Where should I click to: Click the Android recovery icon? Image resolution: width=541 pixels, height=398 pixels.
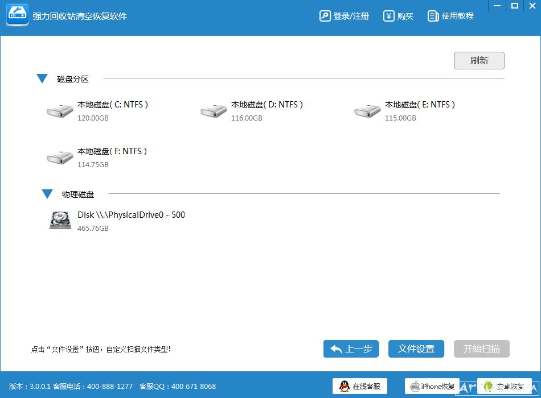486,386
